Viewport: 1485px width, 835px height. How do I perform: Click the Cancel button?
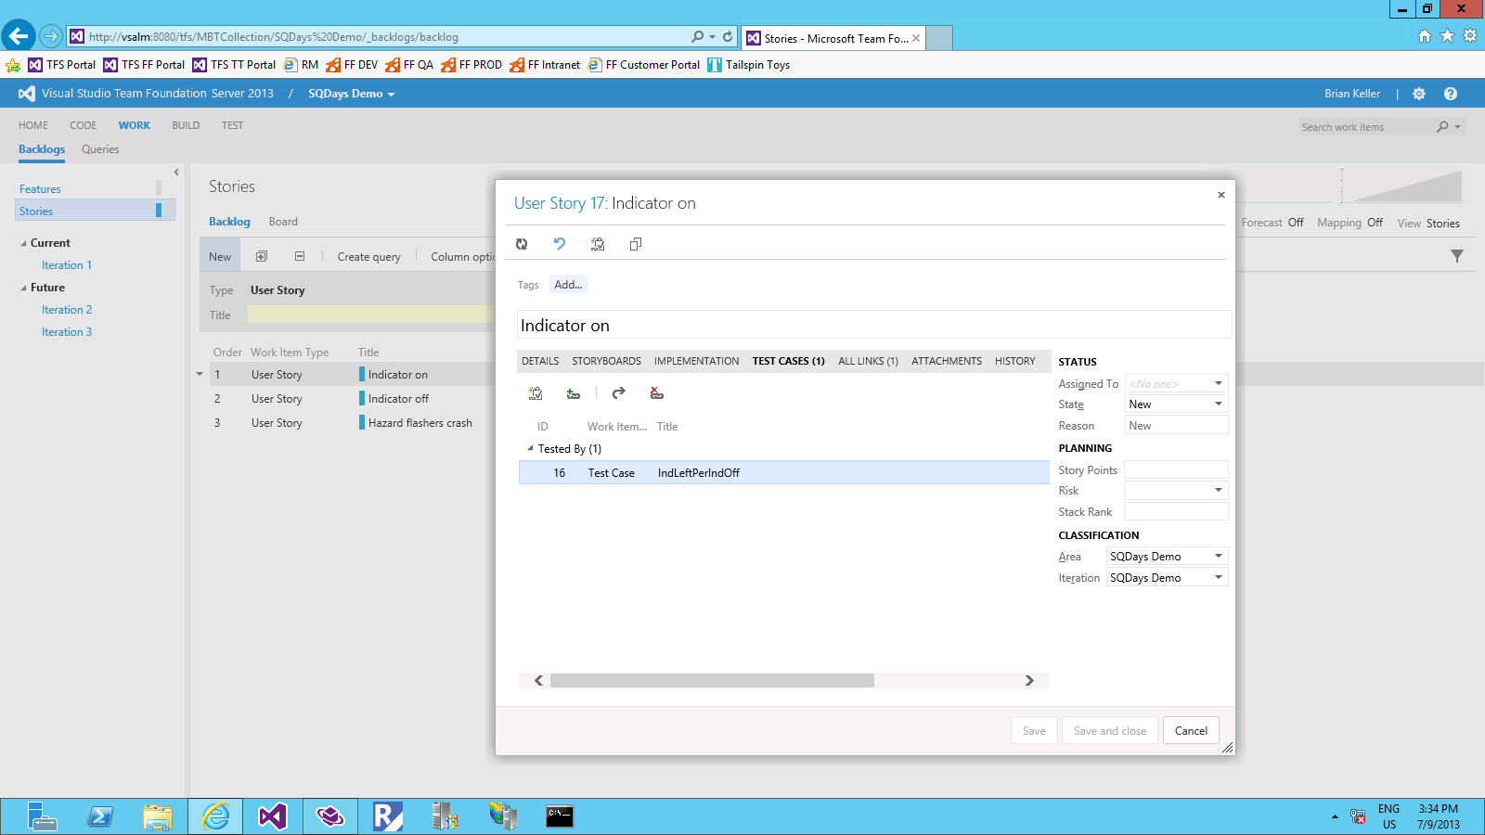coord(1191,730)
